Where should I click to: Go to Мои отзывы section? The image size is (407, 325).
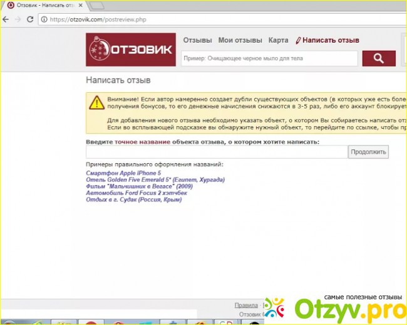pos(240,41)
